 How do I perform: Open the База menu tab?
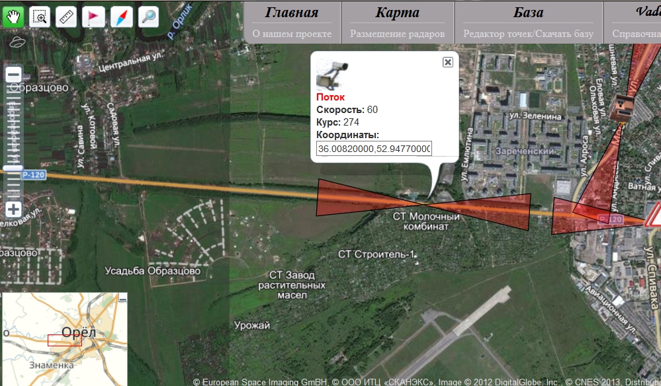528,13
